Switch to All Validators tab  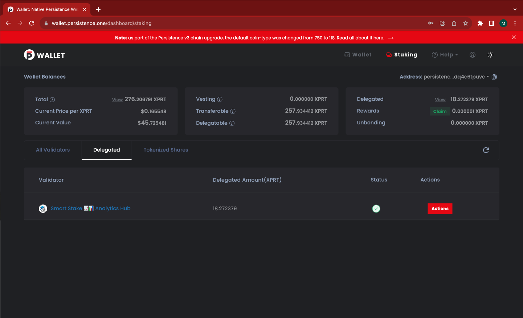pyautogui.click(x=53, y=150)
